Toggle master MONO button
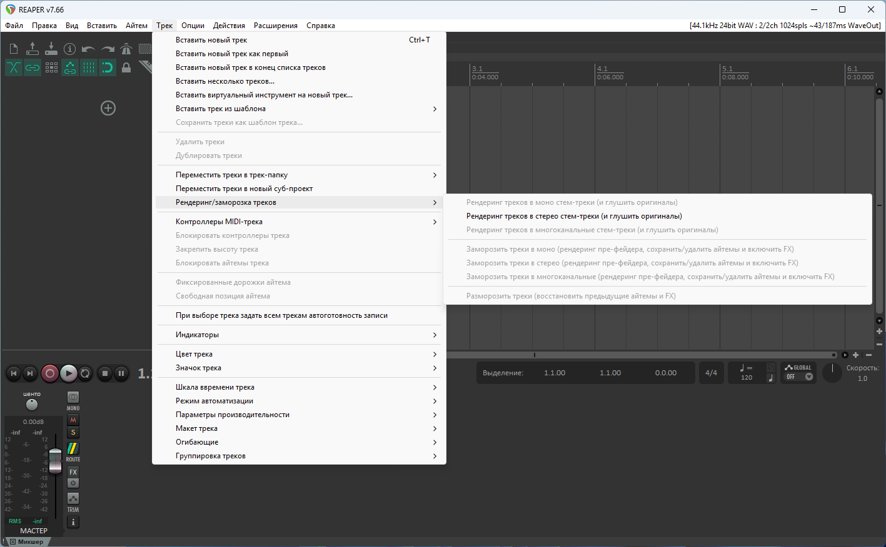This screenshot has width=886, height=547. coord(73,397)
